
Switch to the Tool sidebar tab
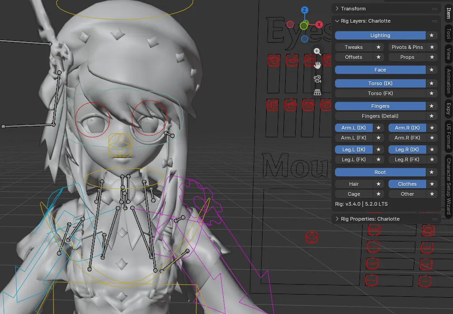(x=448, y=34)
